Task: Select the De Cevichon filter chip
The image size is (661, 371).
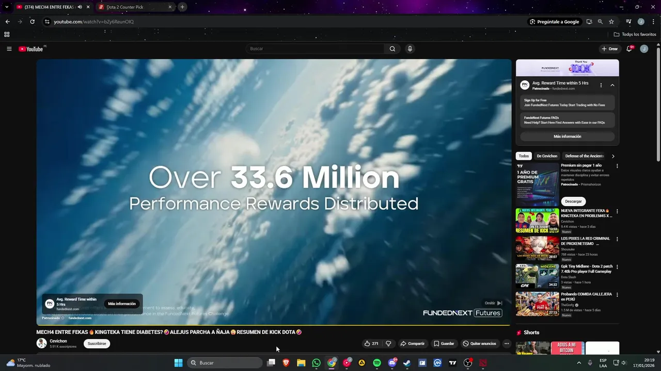Action: pos(547,156)
